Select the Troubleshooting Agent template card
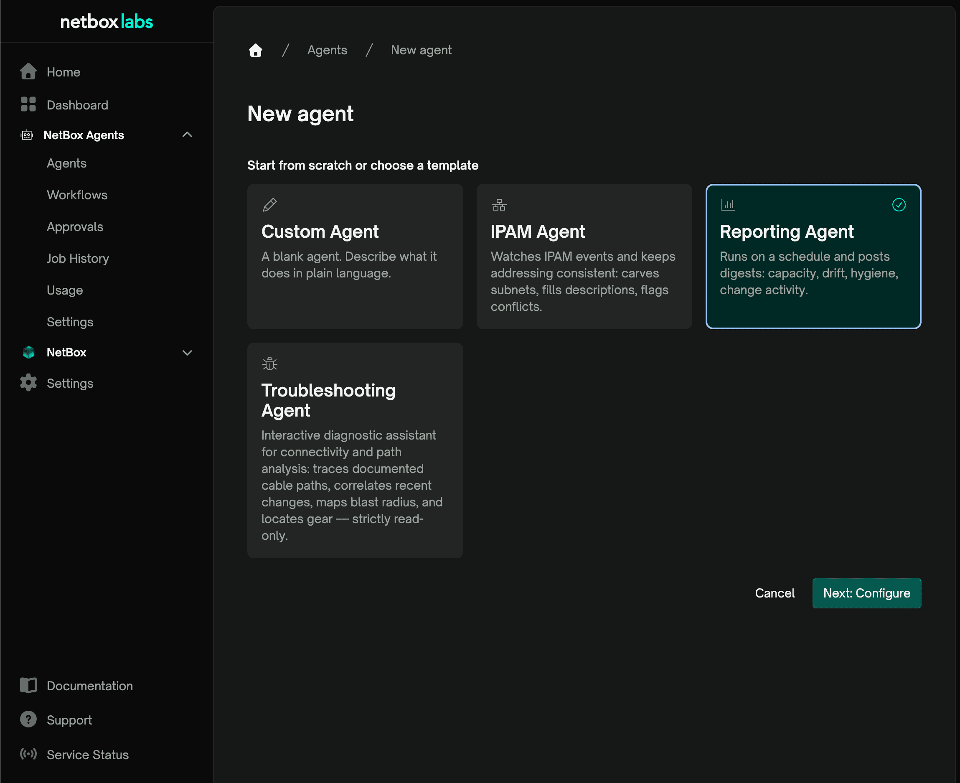960x783 pixels. point(355,450)
